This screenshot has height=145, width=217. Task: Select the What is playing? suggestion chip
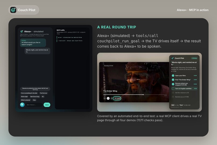tap(26, 100)
